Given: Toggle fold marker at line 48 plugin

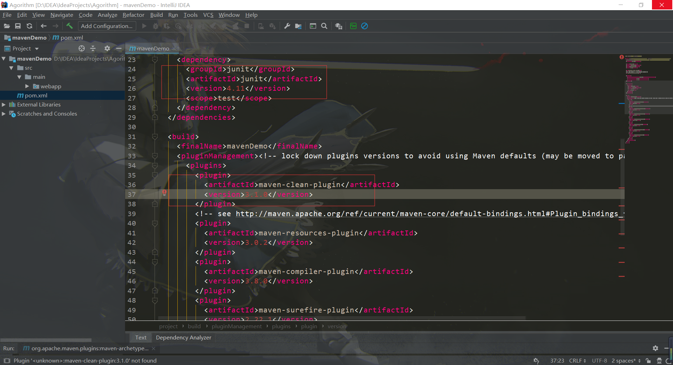Looking at the screenshot, I should [x=155, y=300].
